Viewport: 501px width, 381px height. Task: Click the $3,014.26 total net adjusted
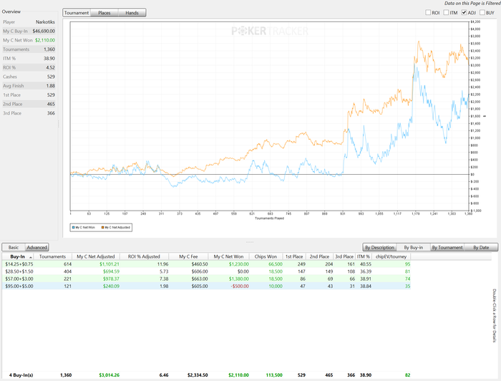109,375
